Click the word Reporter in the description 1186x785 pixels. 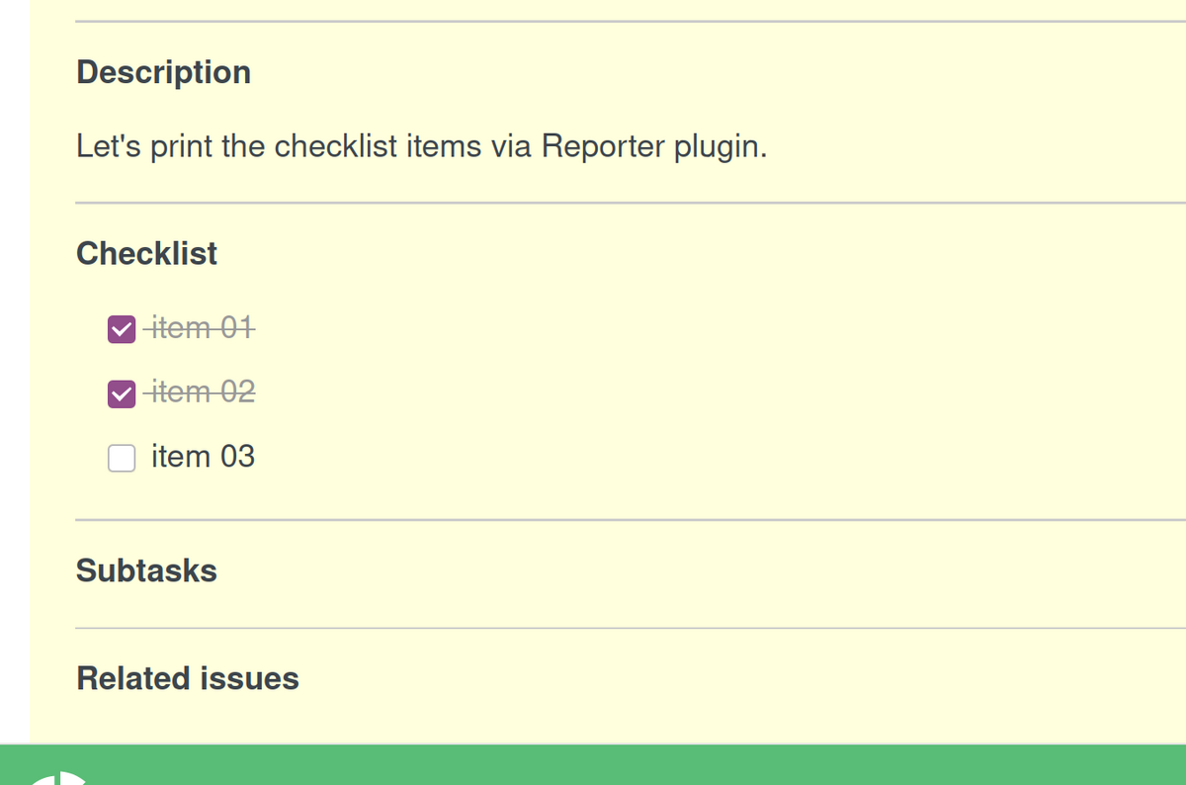[x=603, y=145]
